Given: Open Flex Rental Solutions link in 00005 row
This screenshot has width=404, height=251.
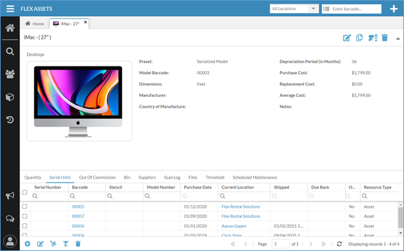Looking at the screenshot, I should pyautogui.click(x=241, y=206).
